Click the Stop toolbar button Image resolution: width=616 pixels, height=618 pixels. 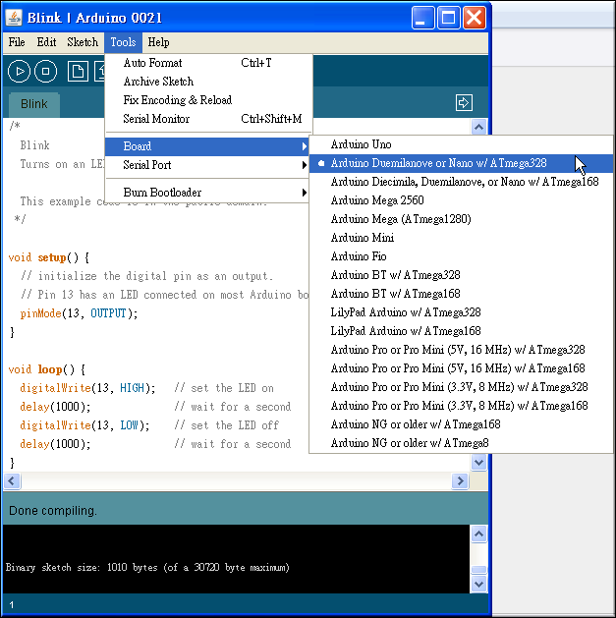point(46,72)
